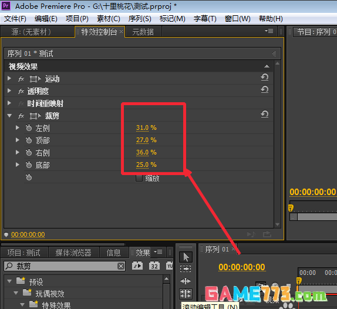Select the Ripple Edit tool

pos(186,281)
